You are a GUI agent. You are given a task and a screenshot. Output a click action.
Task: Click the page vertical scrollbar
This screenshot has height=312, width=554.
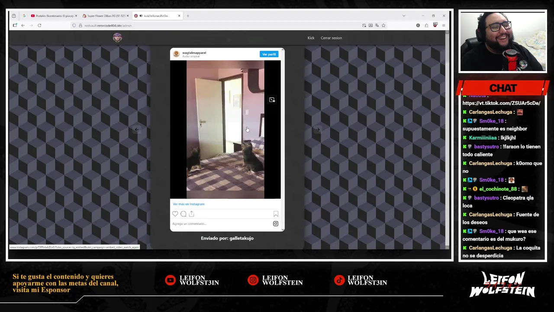447,139
